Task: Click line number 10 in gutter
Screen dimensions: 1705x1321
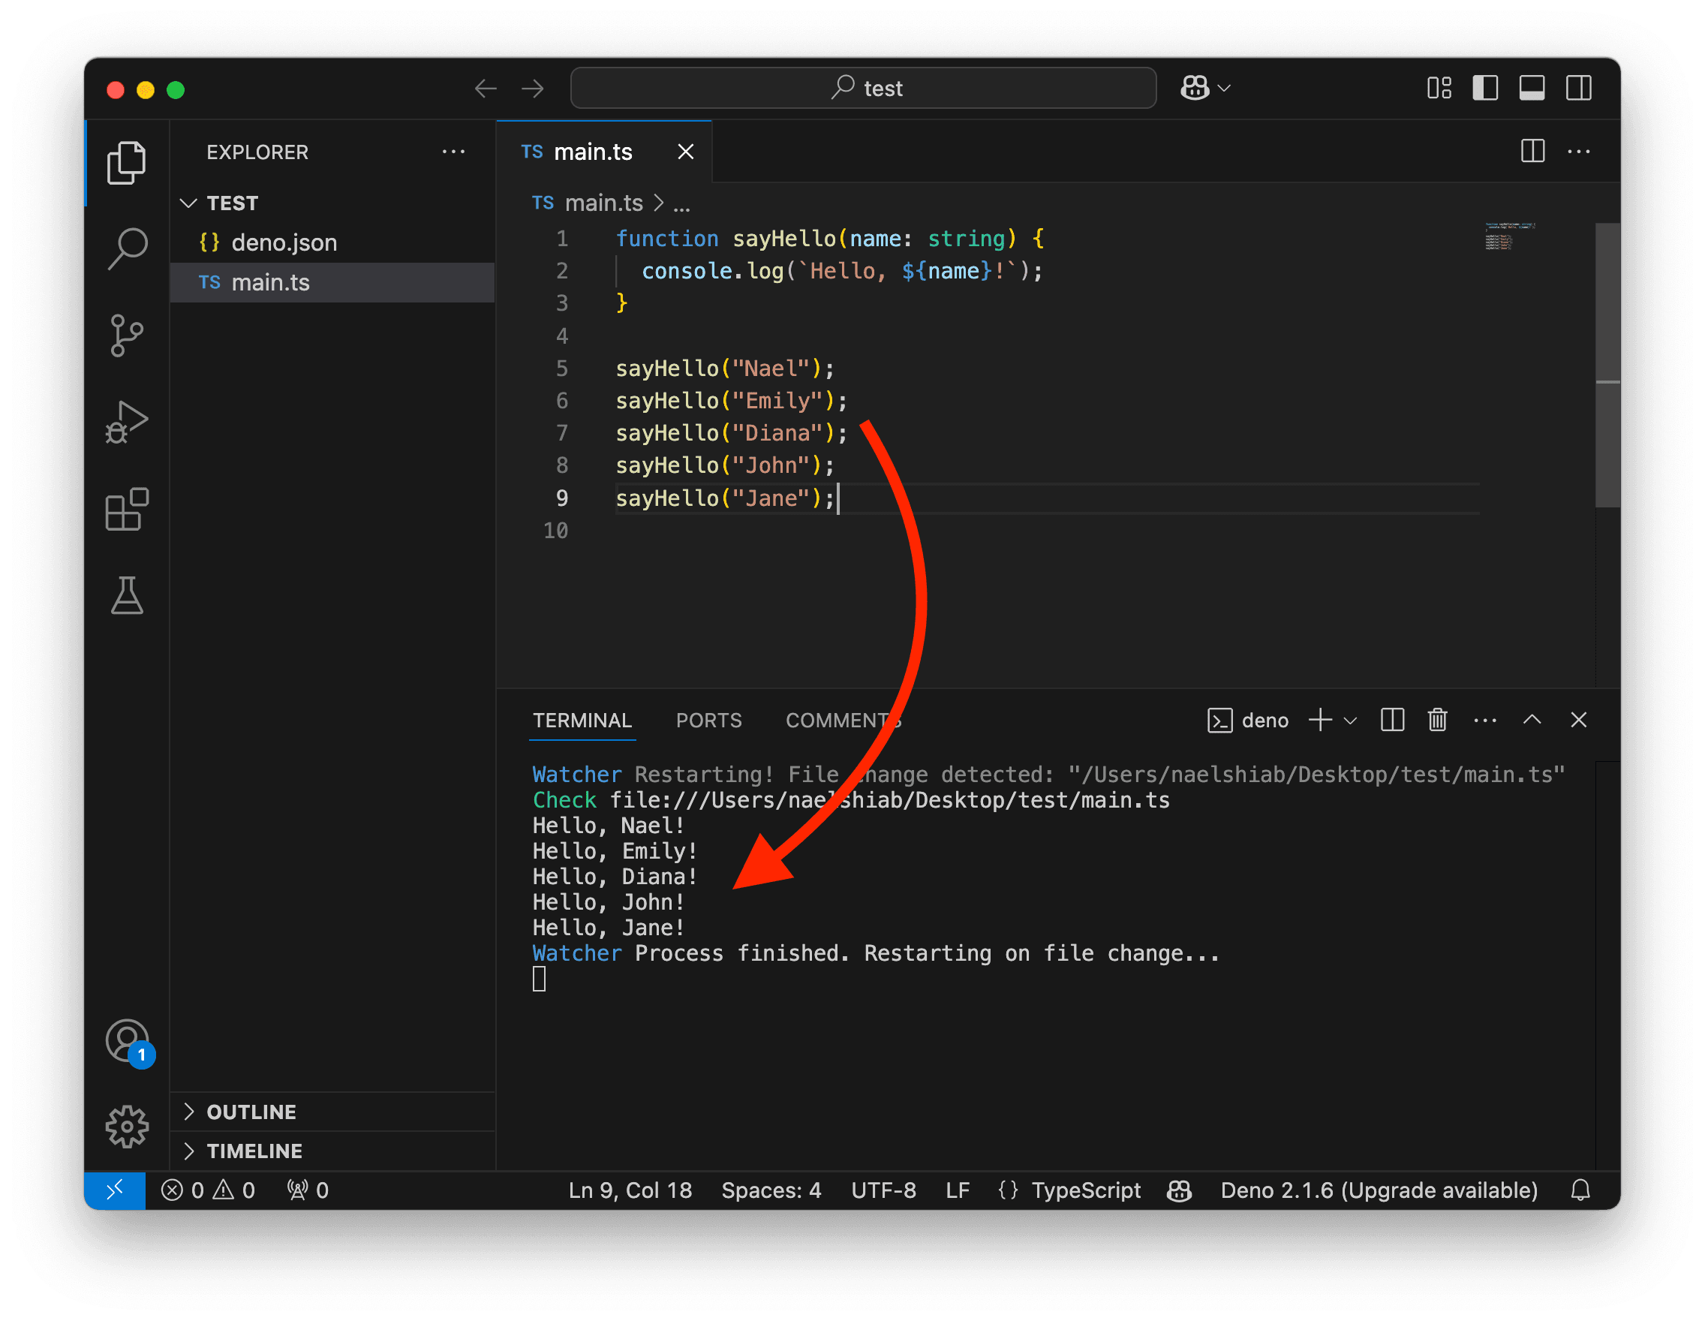Action: [x=556, y=530]
